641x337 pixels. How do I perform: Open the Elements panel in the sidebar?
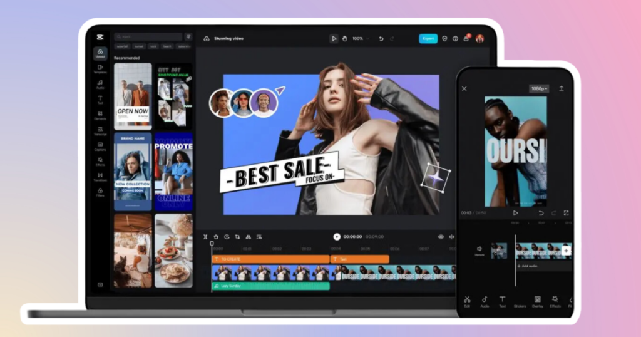click(x=100, y=115)
